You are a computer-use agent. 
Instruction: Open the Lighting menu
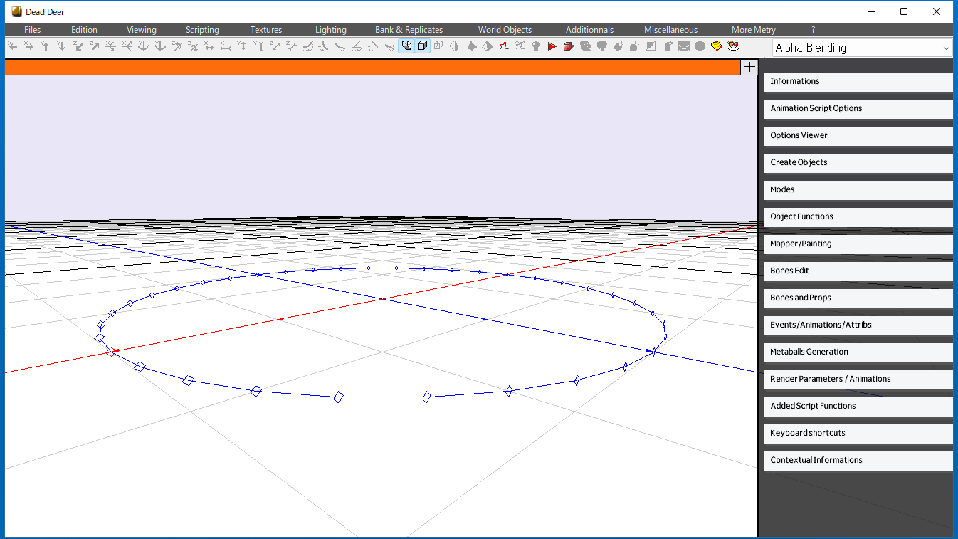(331, 30)
